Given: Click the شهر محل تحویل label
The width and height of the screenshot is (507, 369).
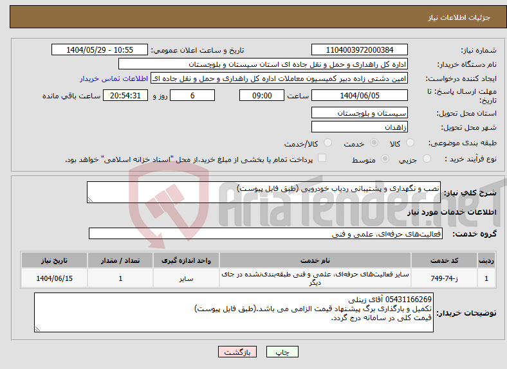Looking at the screenshot, I should pos(469,128).
